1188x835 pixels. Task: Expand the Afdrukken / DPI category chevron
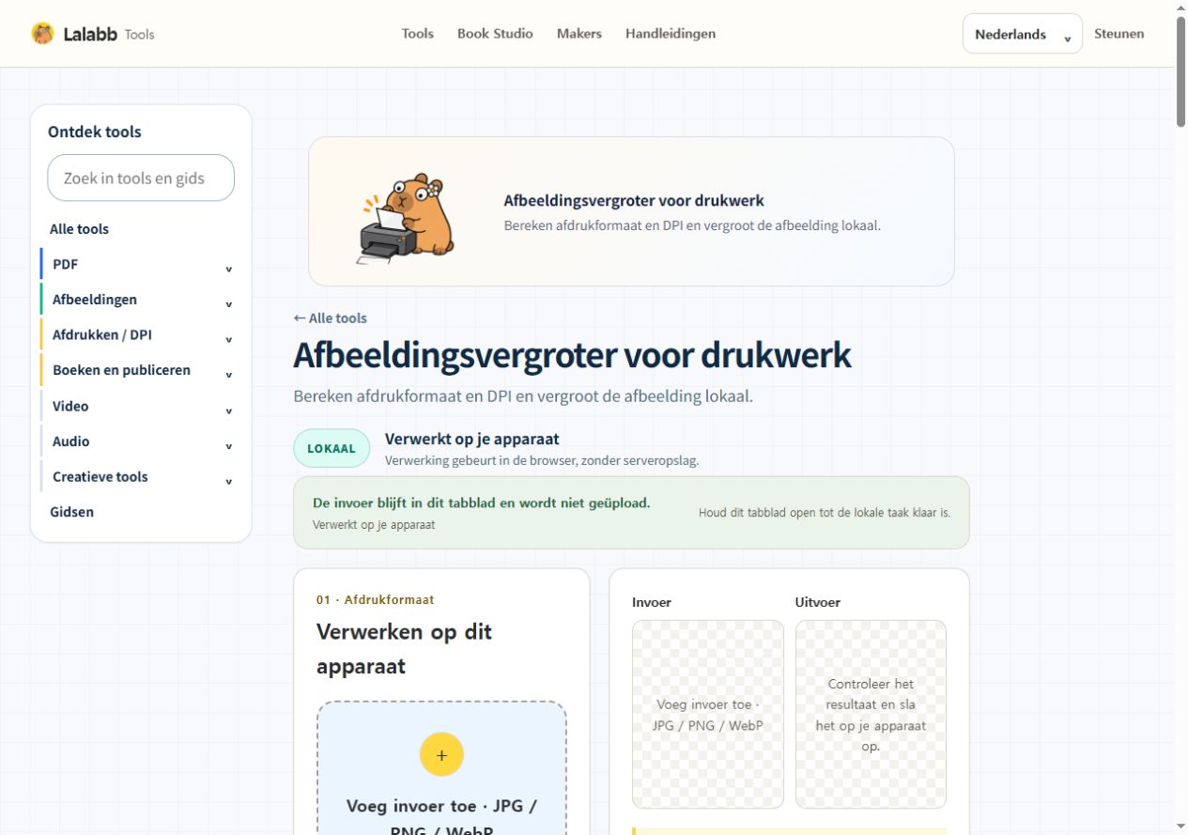[228, 340]
